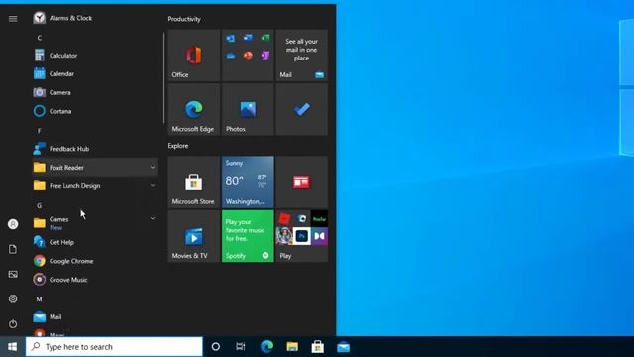Launch Google Chrome from app list
The width and height of the screenshot is (634, 357).
(95, 261)
